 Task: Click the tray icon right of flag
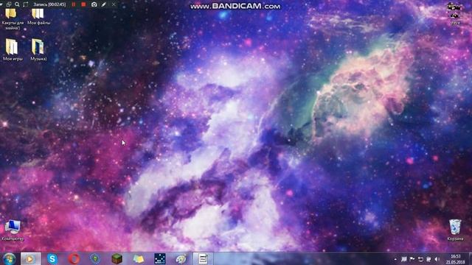click(420, 259)
